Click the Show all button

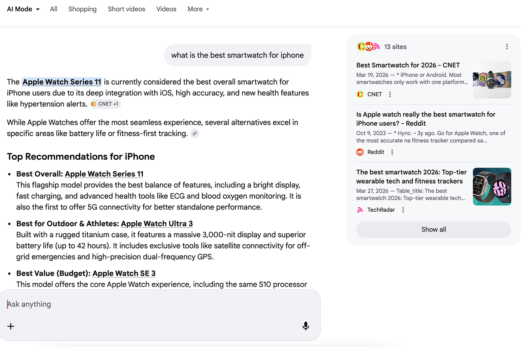click(434, 229)
